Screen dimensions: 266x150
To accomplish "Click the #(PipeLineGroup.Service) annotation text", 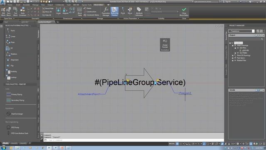I will (x=140, y=82).
